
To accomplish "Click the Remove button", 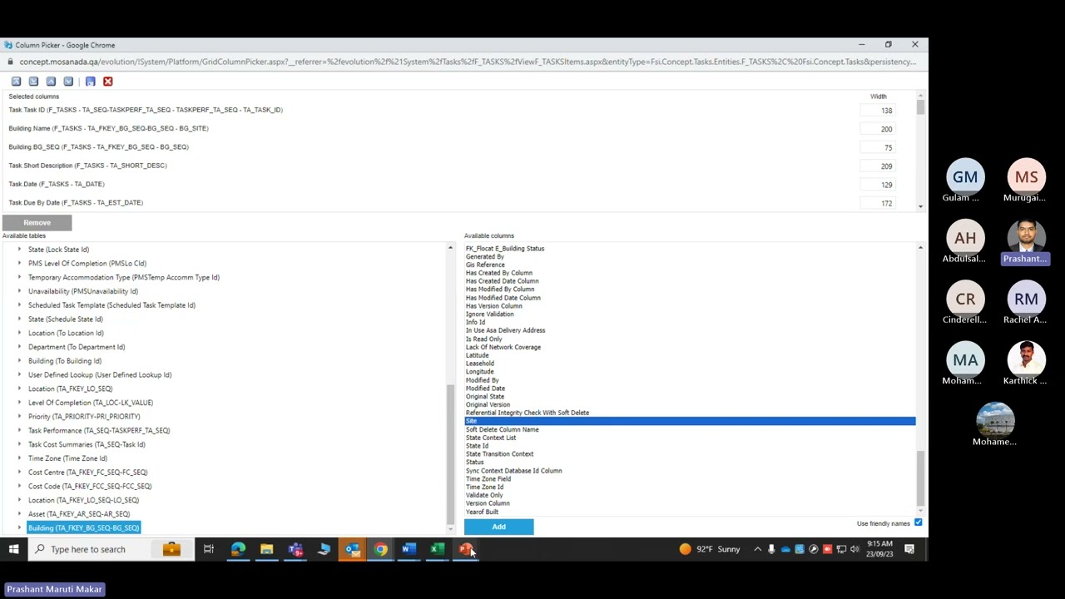I will click(37, 223).
